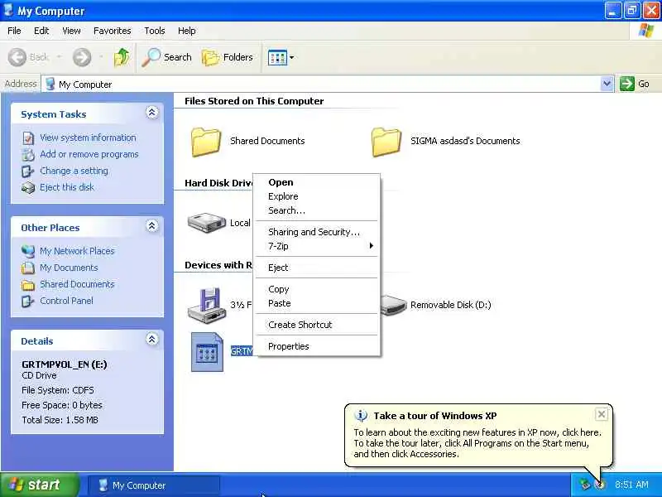
Task: Open the File menu
Action: click(14, 31)
